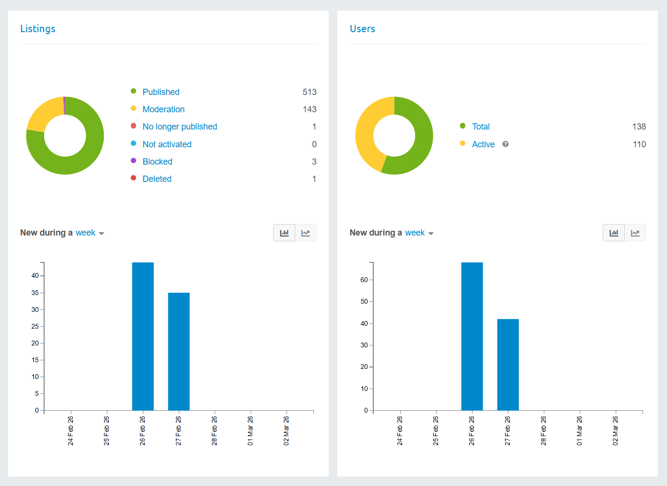The height and width of the screenshot is (486, 667).
Task: Open the Published listings link
Action: 161,92
